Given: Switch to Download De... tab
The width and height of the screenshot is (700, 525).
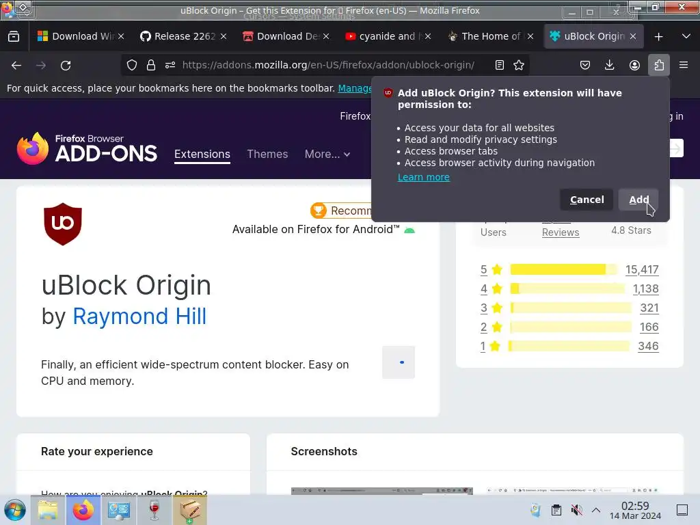Looking at the screenshot, I should click(281, 36).
